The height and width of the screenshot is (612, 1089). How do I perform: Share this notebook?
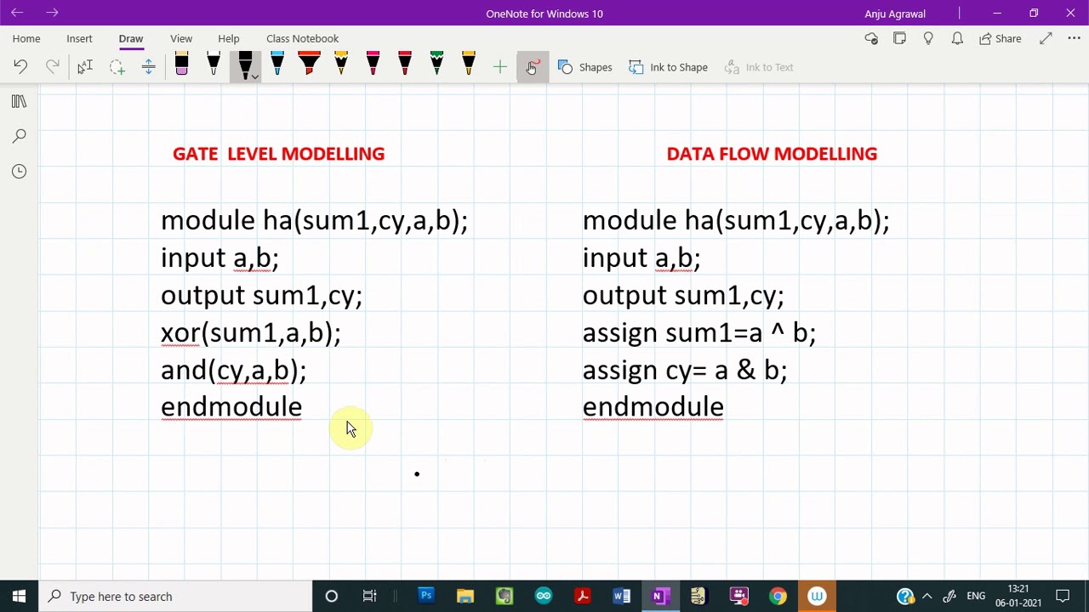pos(1000,38)
